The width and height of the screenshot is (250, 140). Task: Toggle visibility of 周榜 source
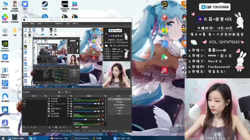coord(68,111)
